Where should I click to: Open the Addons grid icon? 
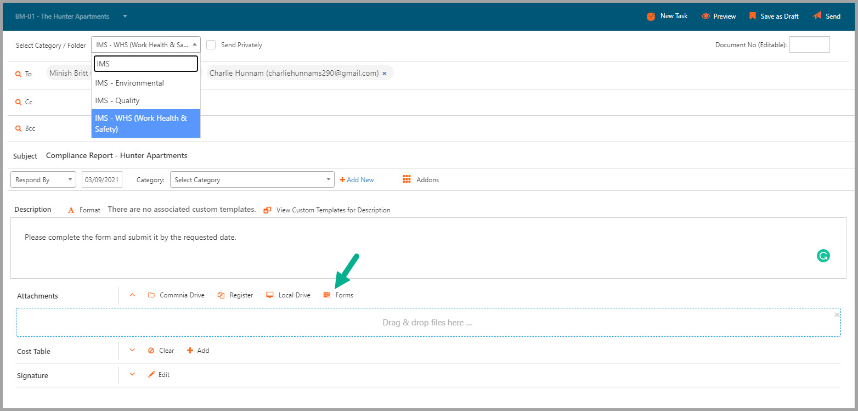[x=407, y=179]
